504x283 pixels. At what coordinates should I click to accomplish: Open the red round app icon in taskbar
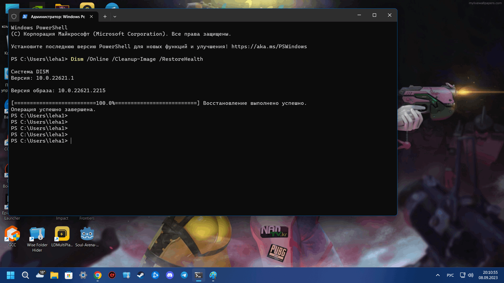pyautogui.click(x=112, y=275)
